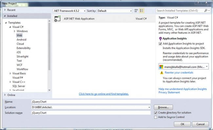213x130 pixels.
Task: Expand the Windows tree node
Action: pos(14,31)
